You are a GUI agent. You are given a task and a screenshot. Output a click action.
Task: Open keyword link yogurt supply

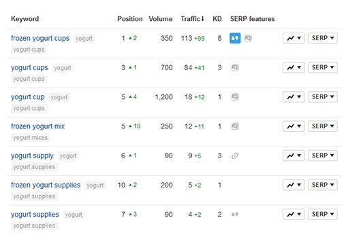32,156
